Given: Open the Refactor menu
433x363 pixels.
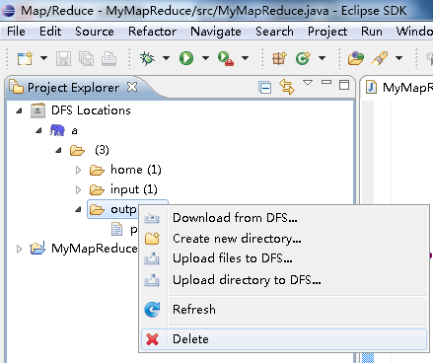Looking at the screenshot, I should [x=153, y=32].
